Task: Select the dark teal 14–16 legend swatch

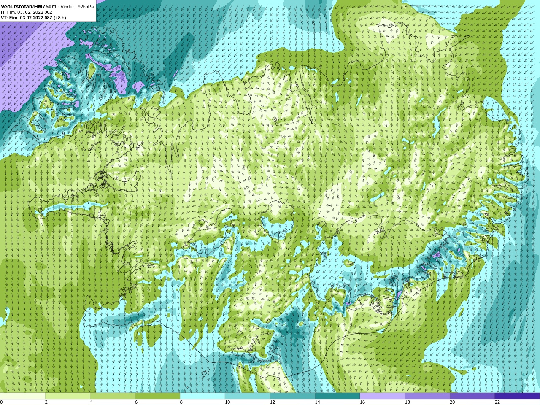Action: pos(337,396)
